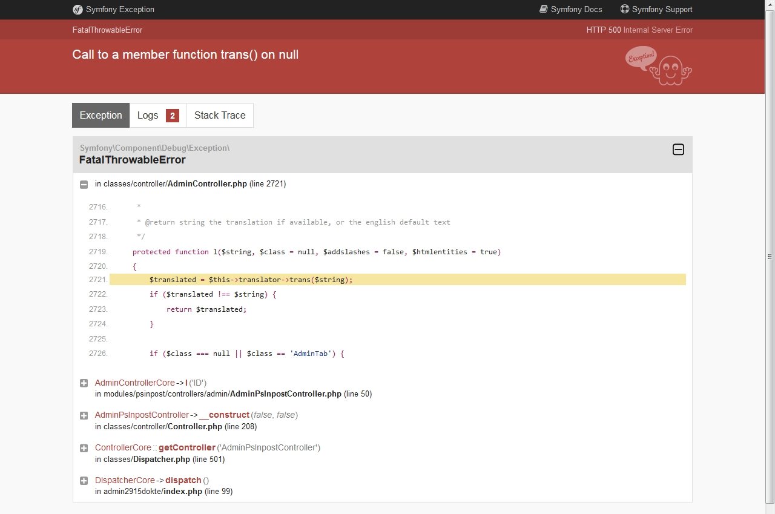The height and width of the screenshot is (514, 775).
Task: Collapse the AdminController.php line 2721 trace
Action: tap(84, 184)
